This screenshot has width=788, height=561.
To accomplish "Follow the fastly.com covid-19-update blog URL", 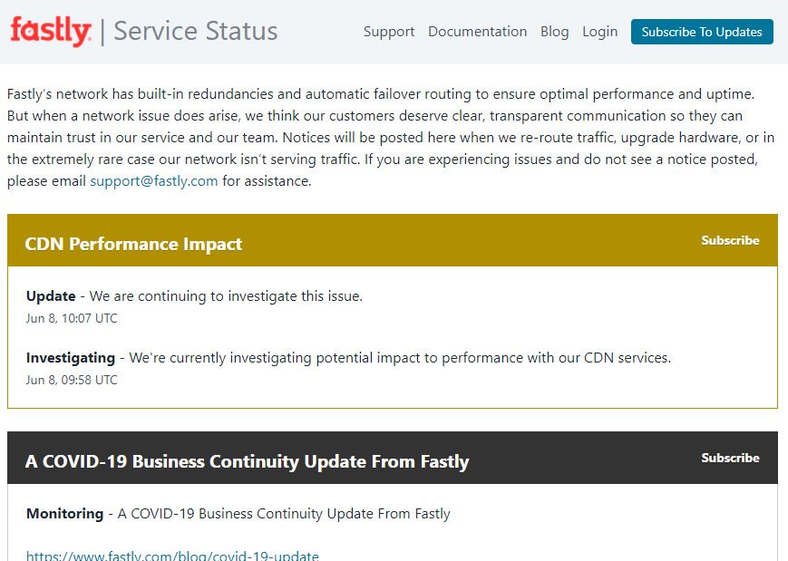I will (x=172, y=555).
